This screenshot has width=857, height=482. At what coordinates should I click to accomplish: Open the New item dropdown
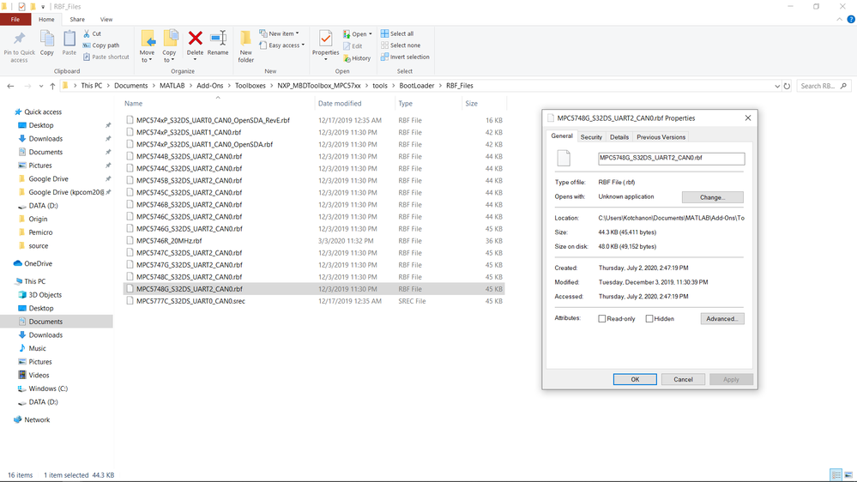280,33
